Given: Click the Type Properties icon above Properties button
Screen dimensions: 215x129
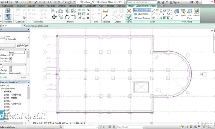Looking at the screenshot, I should (8, 11).
